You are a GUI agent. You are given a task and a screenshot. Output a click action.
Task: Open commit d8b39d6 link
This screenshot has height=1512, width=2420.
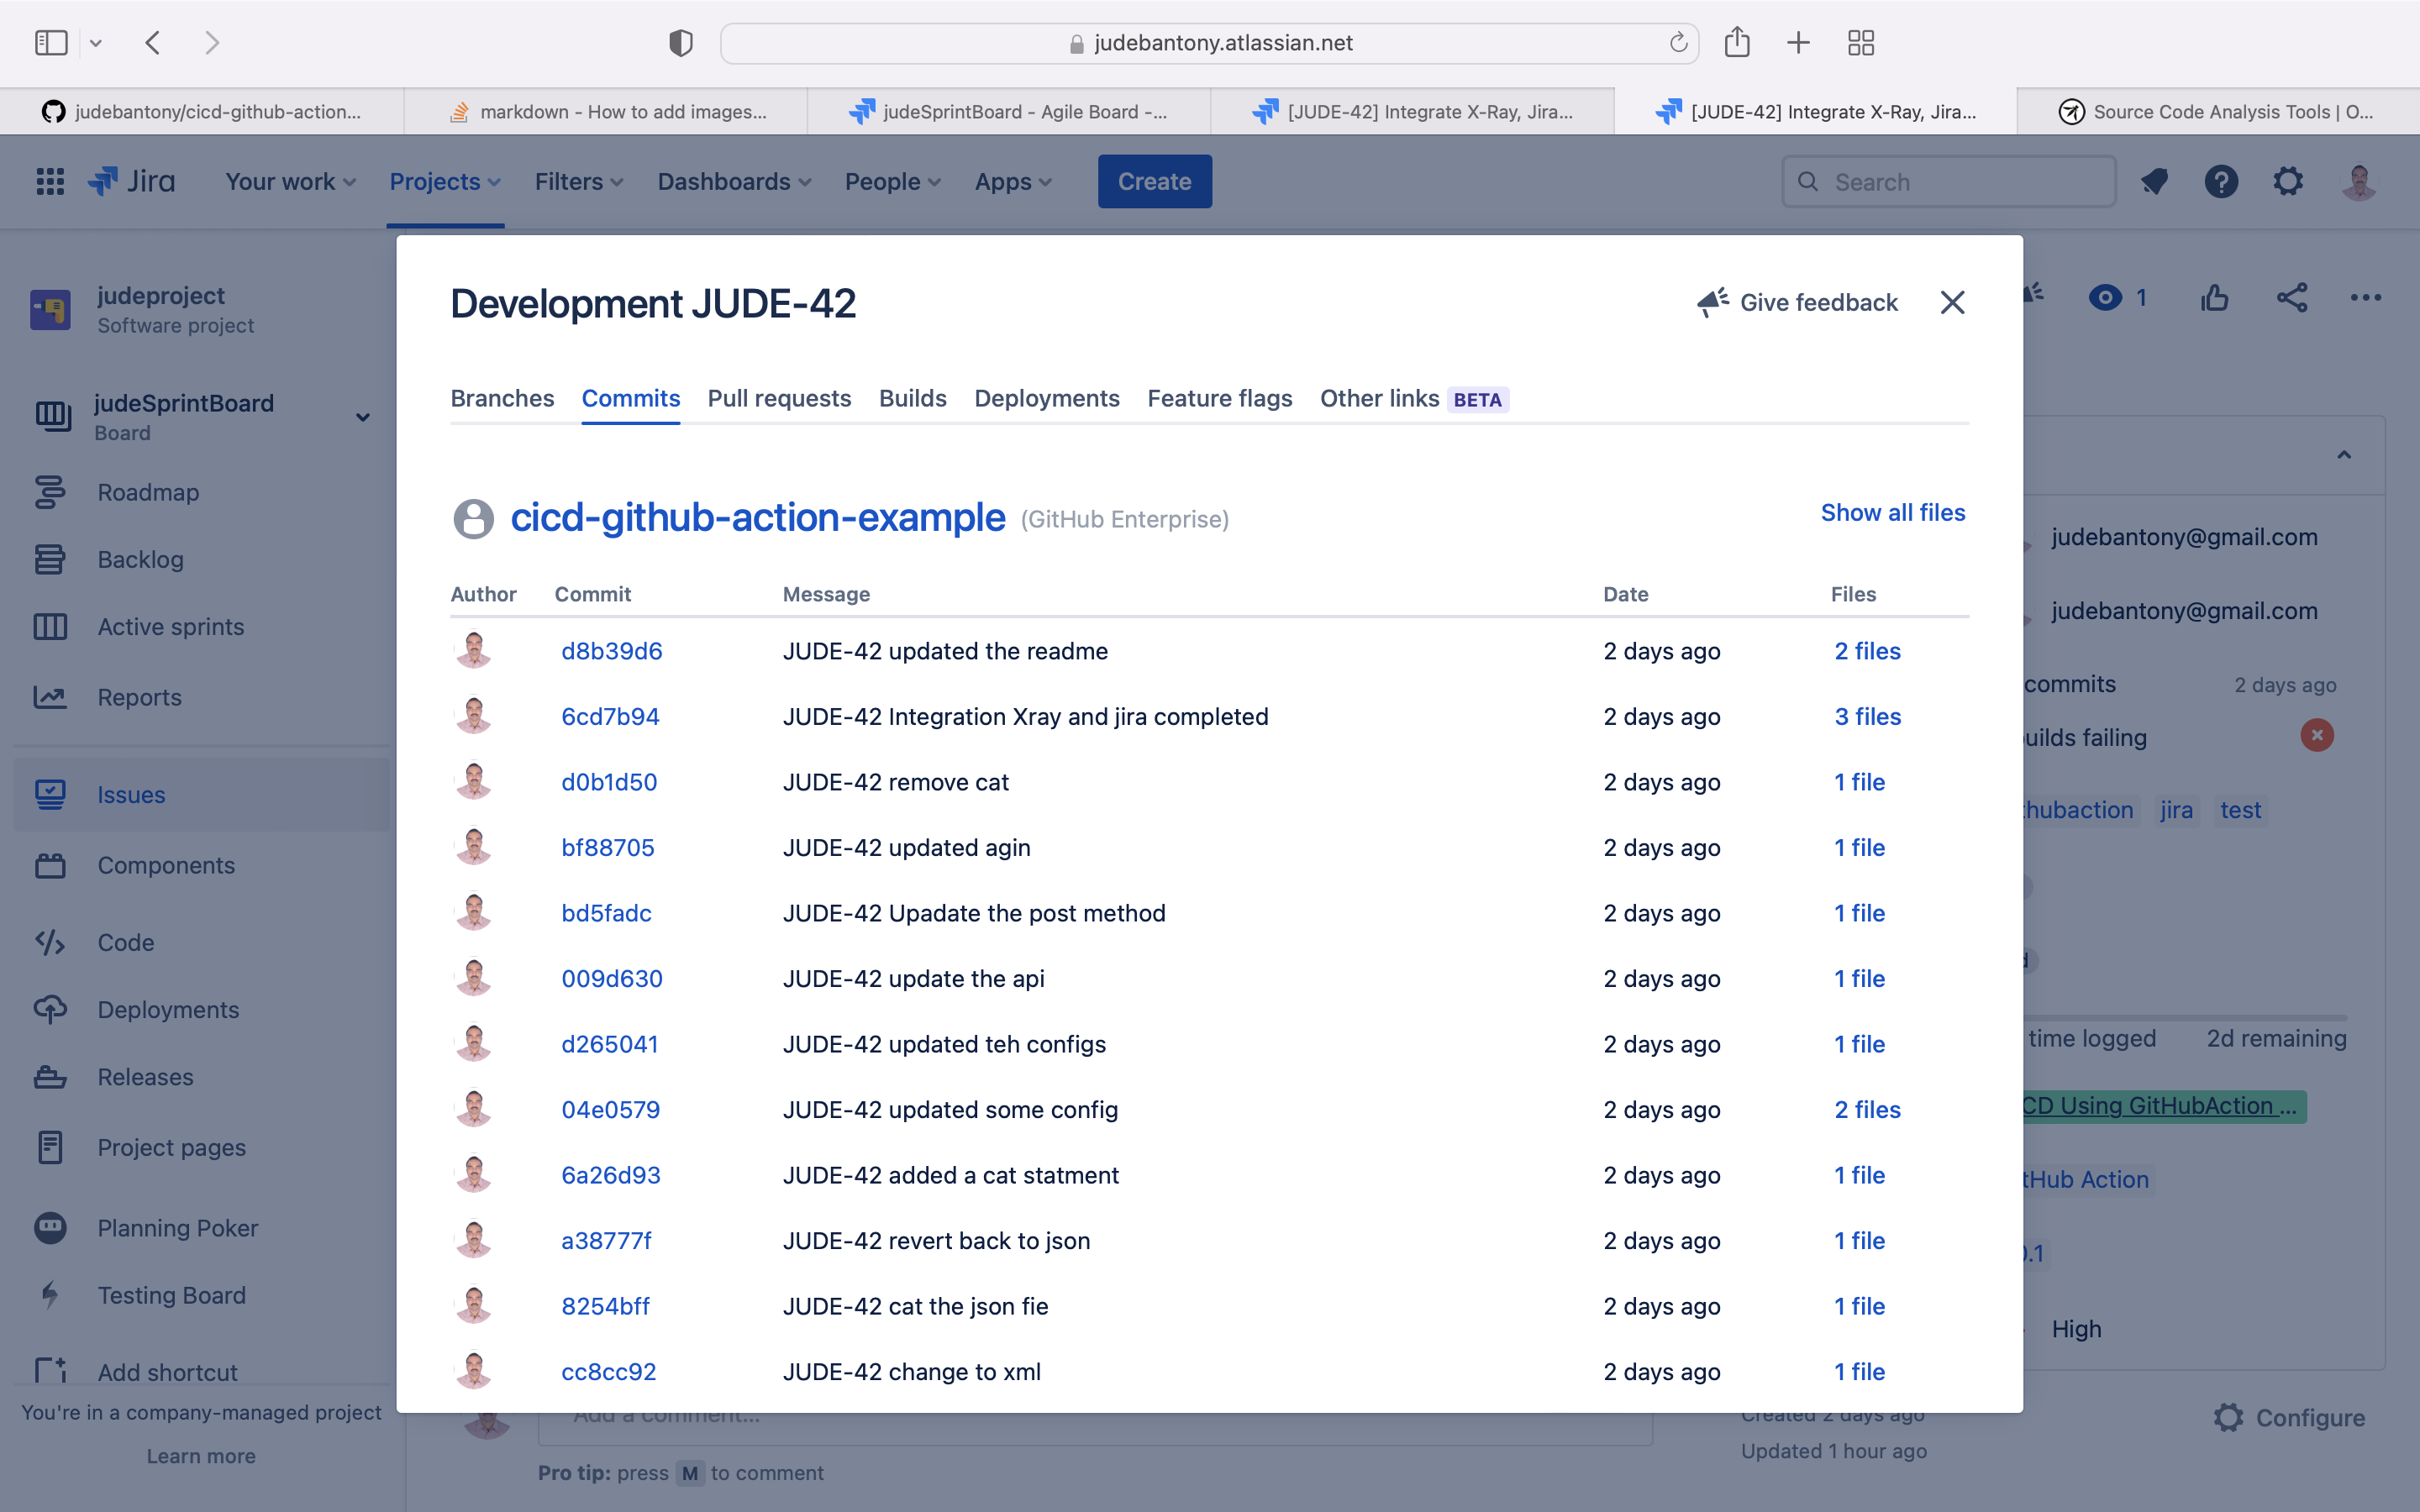click(x=611, y=651)
